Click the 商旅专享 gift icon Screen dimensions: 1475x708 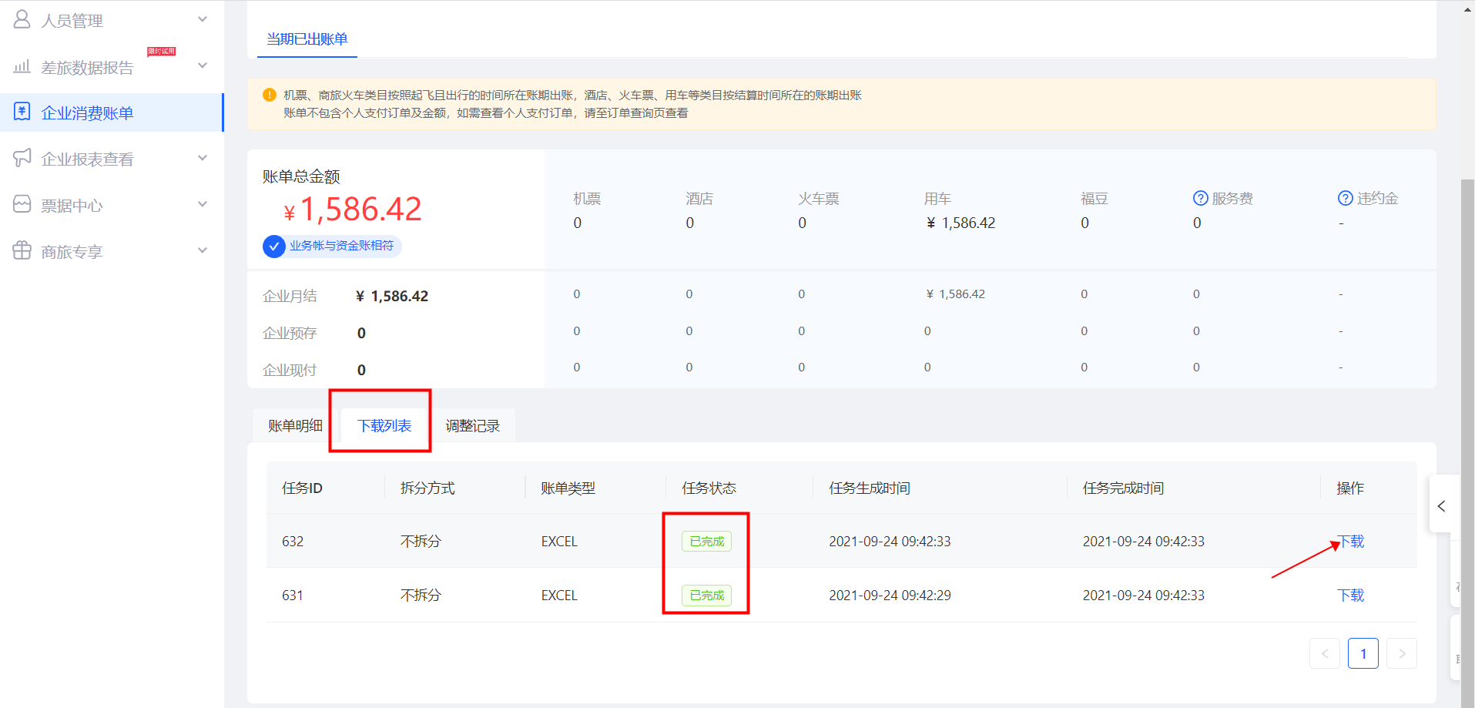22,250
